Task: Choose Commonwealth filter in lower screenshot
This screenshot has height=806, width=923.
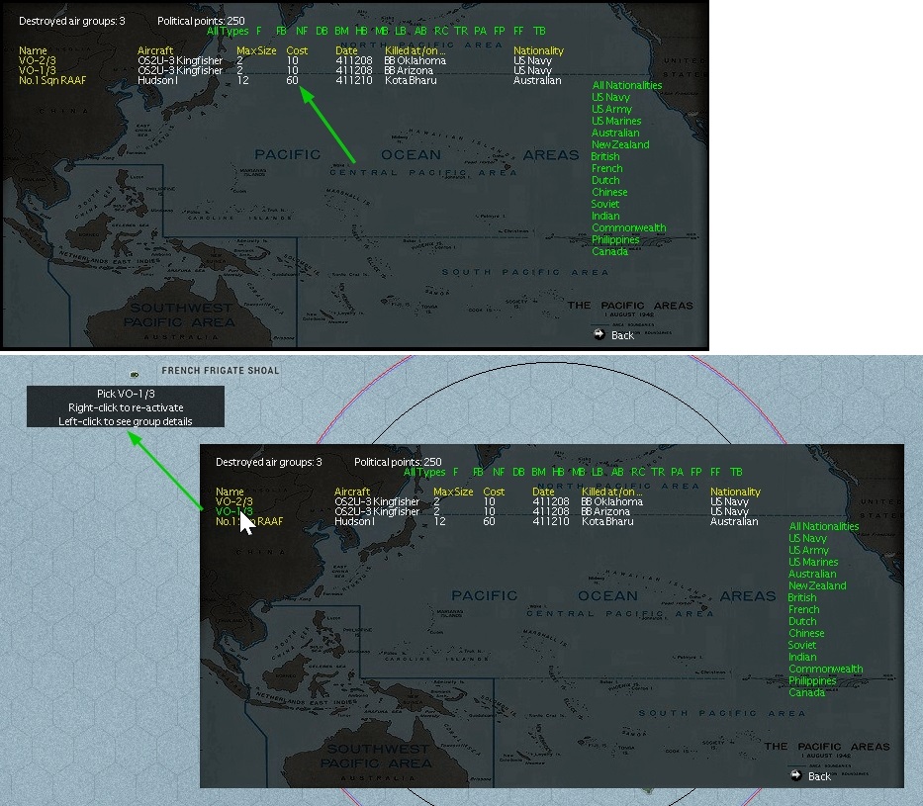Action: tap(826, 669)
